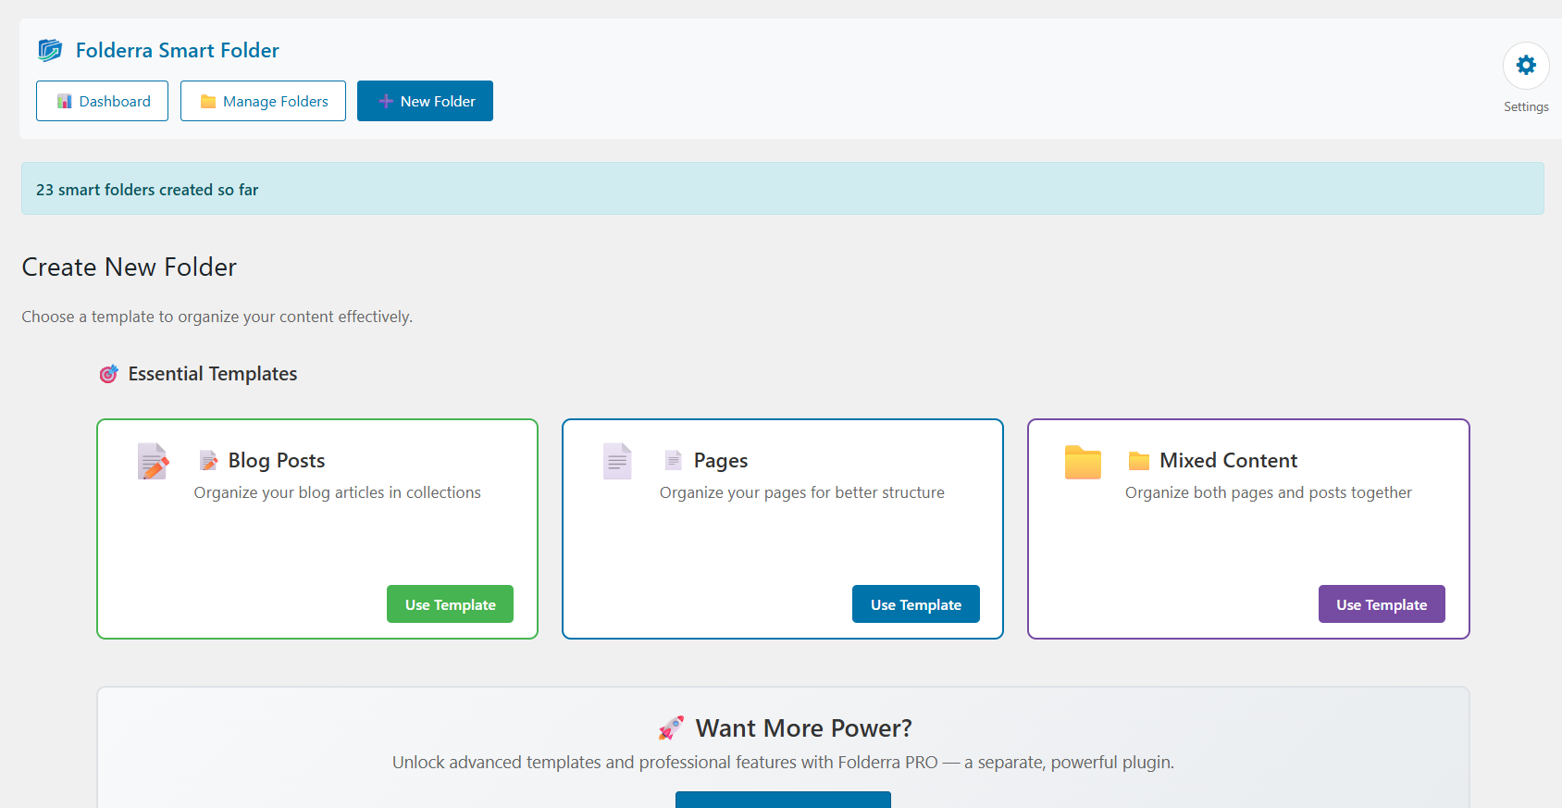
Task: Click the Essential Templates heading
Action: click(x=213, y=374)
